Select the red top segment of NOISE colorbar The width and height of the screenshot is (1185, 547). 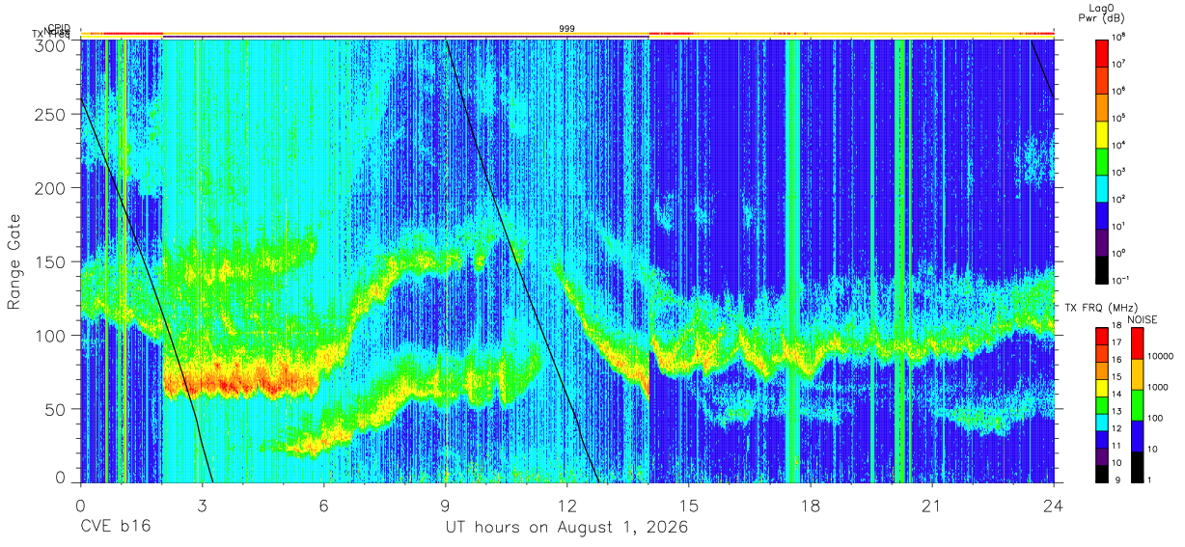(x=1137, y=344)
